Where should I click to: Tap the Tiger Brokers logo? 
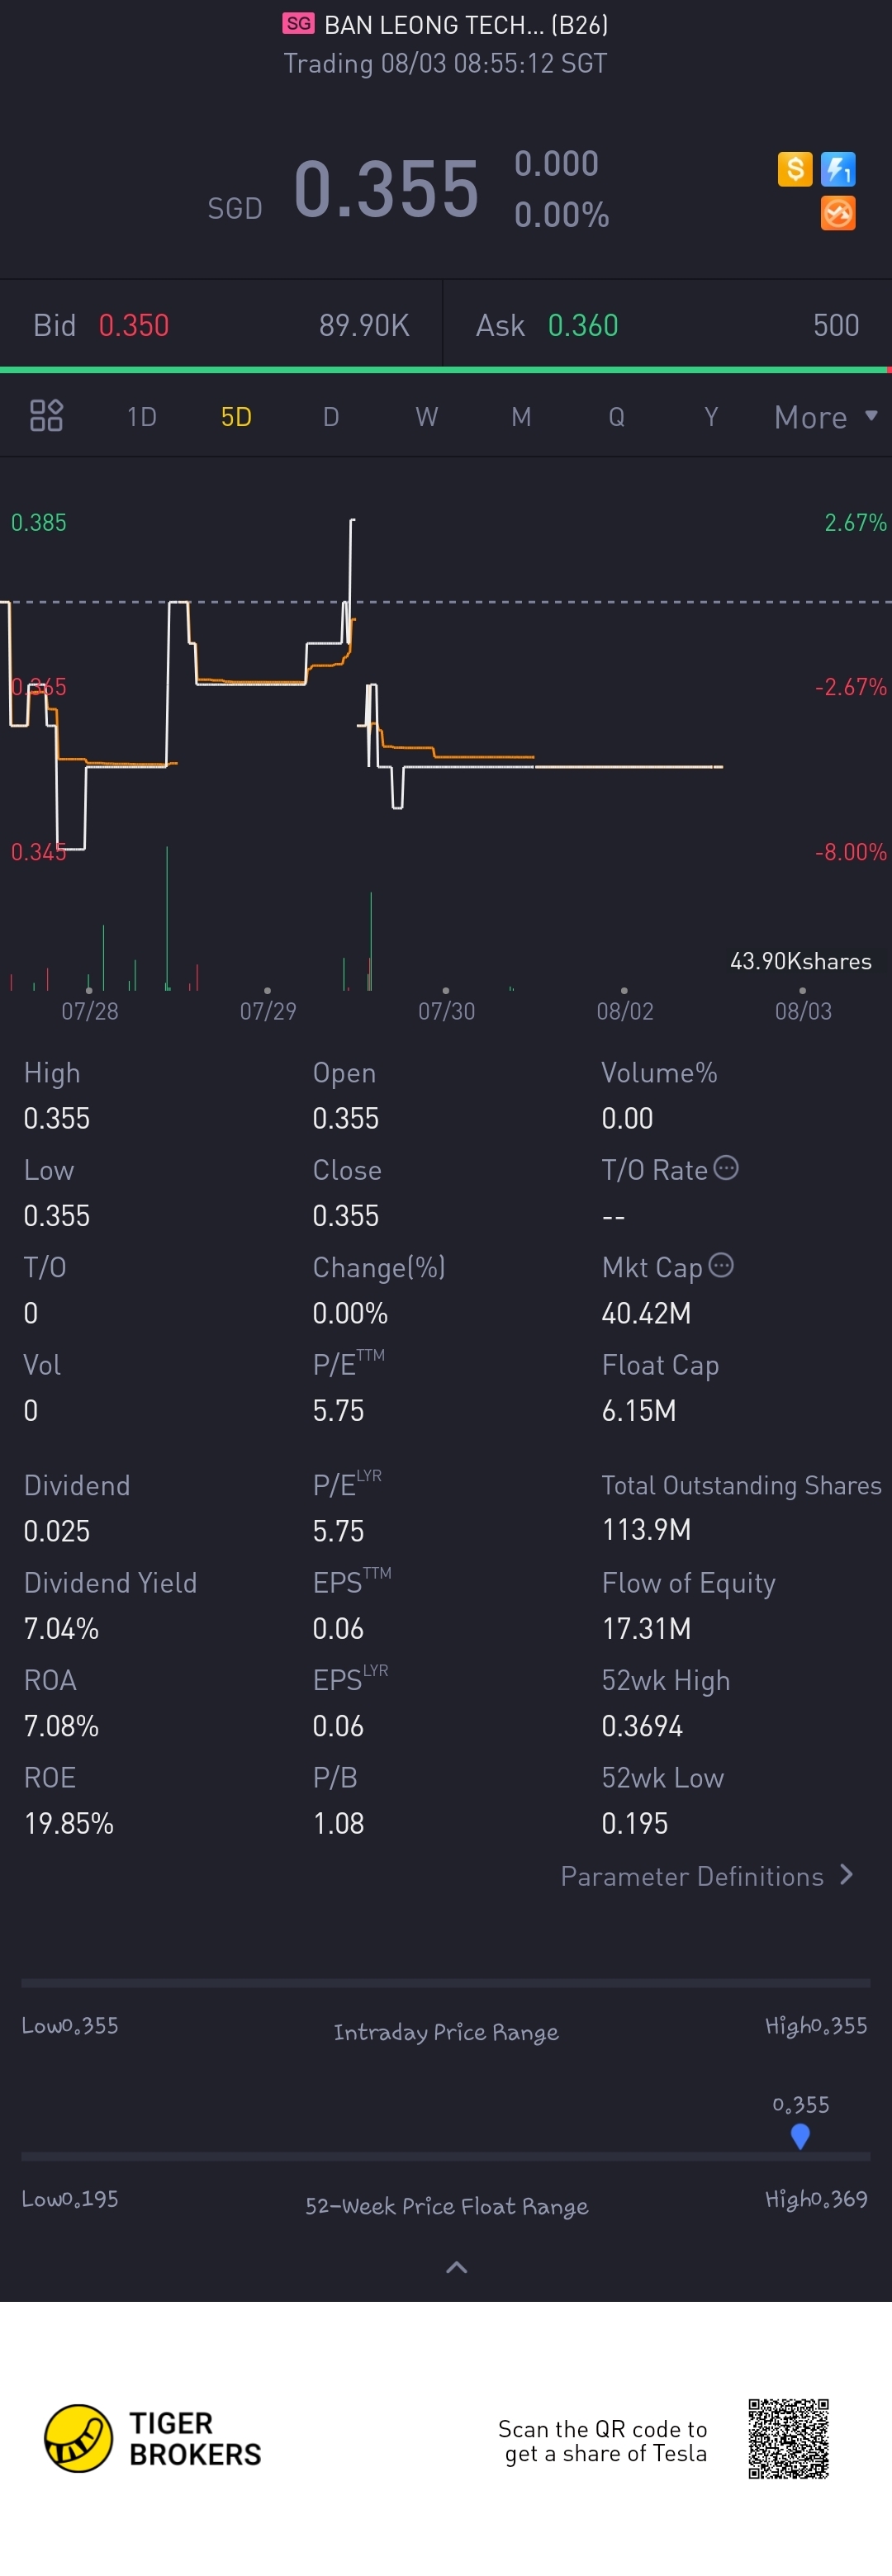click(x=153, y=2439)
